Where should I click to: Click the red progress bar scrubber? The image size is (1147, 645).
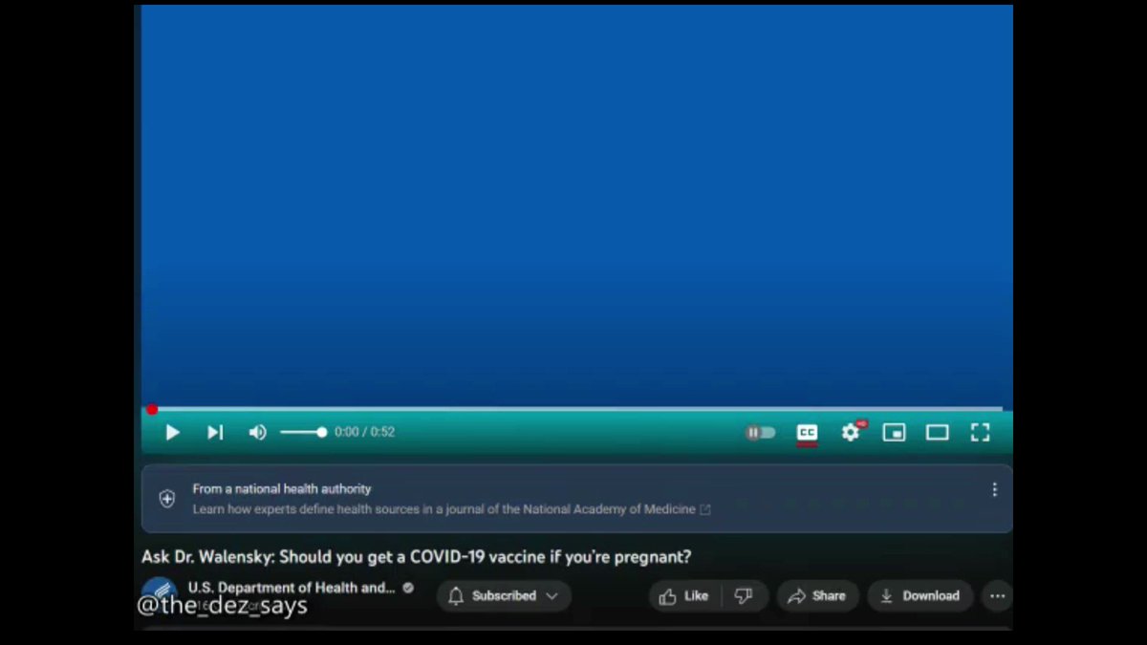(152, 410)
